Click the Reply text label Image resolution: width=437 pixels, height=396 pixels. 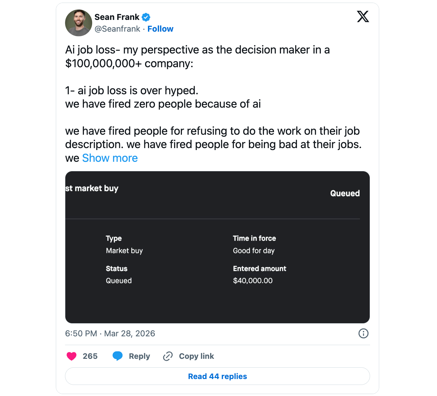pyautogui.click(x=139, y=356)
